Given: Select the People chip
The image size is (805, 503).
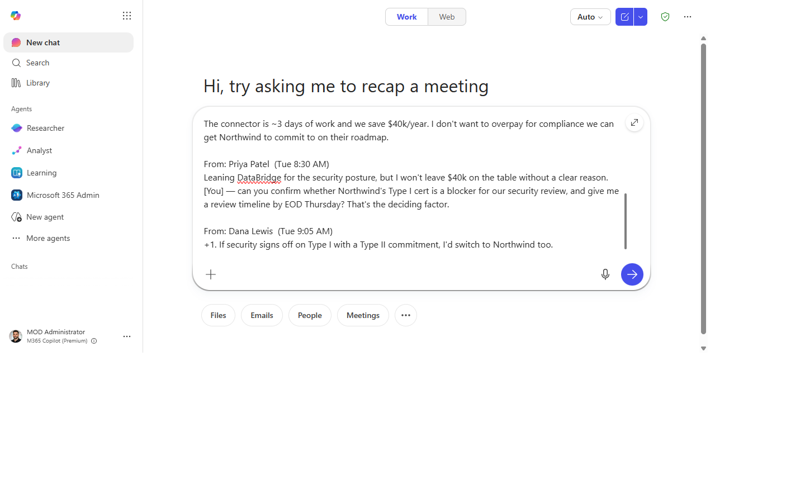Looking at the screenshot, I should pyautogui.click(x=310, y=315).
